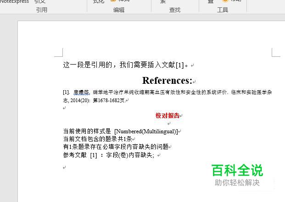Click the sentence starting 这一段是引用的
Screen dimensions: 285x202
click(x=126, y=65)
